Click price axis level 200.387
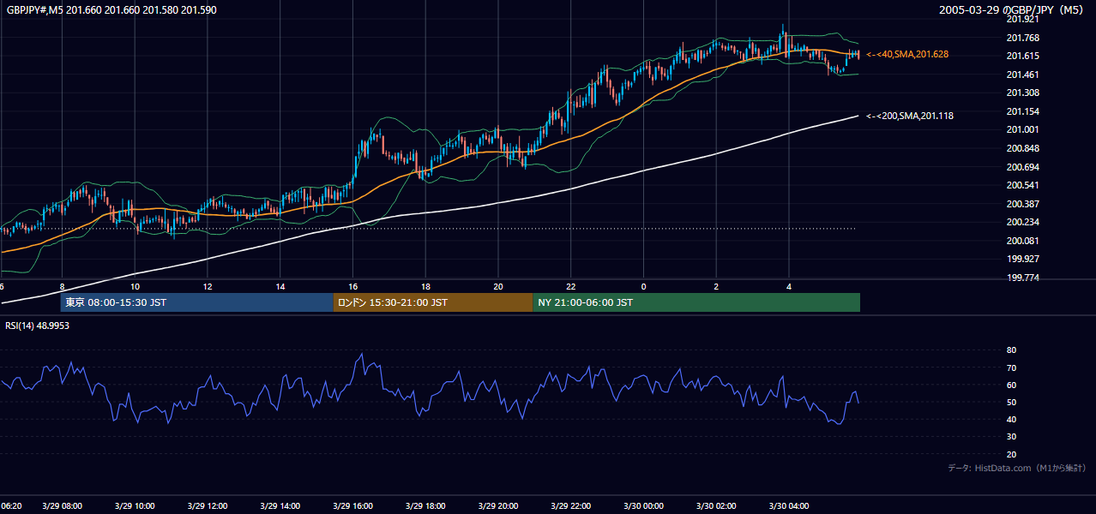Viewport: 1096px width, 514px height. pos(1022,204)
